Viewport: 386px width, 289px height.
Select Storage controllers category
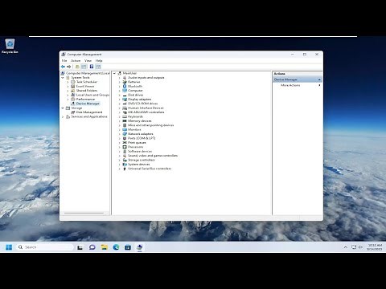tap(141, 160)
